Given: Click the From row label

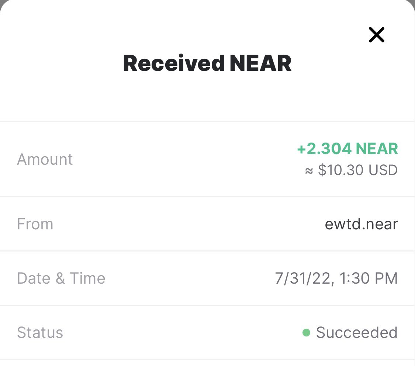Looking at the screenshot, I should (35, 224).
